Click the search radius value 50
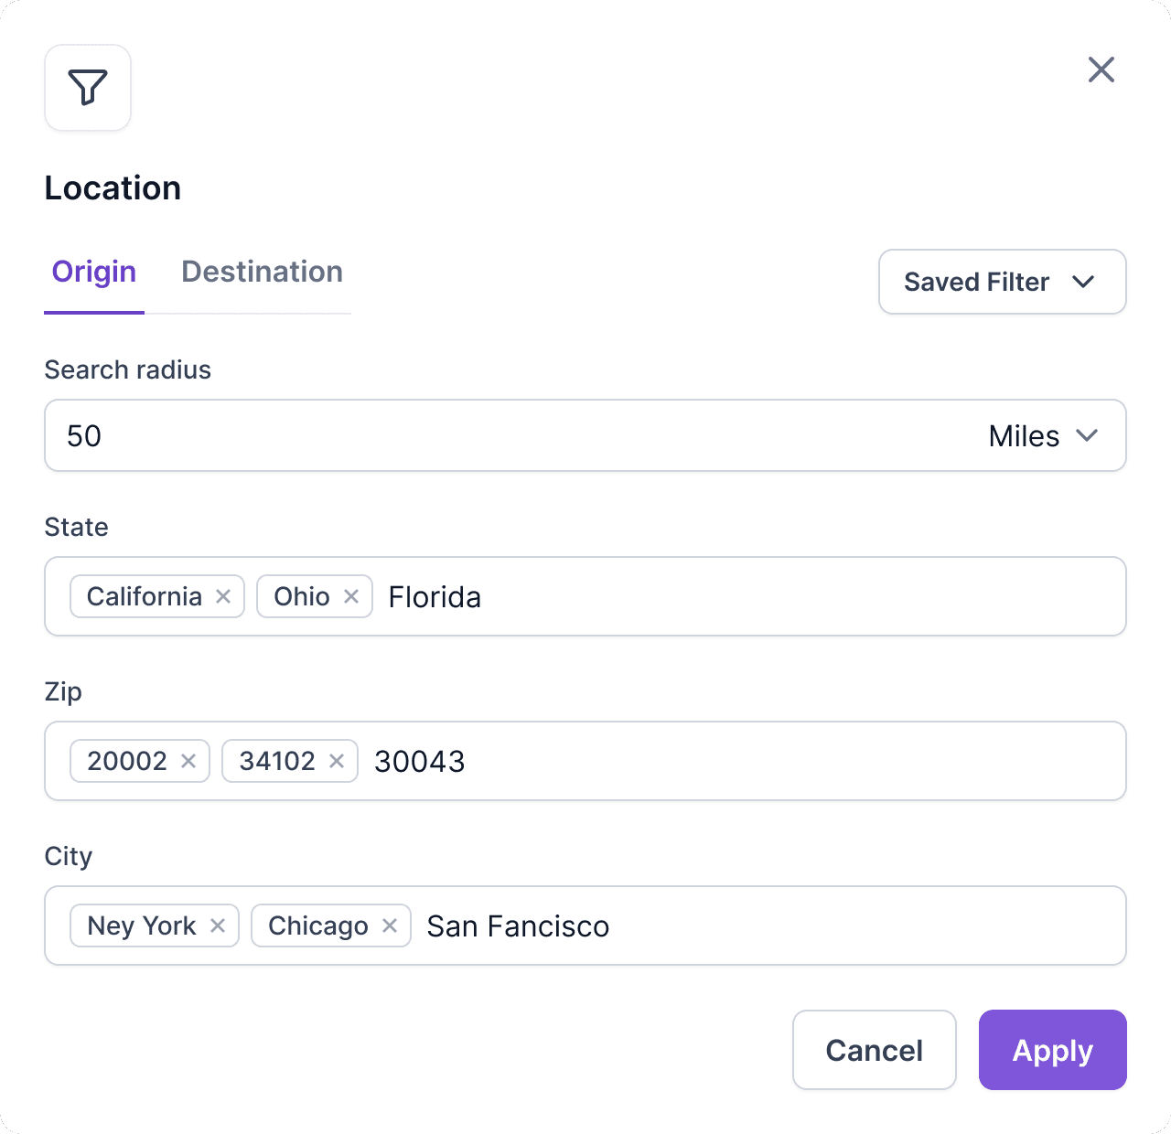Image resolution: width=1171 pixels, height=1134 pixels. click(x=84, y=435)
